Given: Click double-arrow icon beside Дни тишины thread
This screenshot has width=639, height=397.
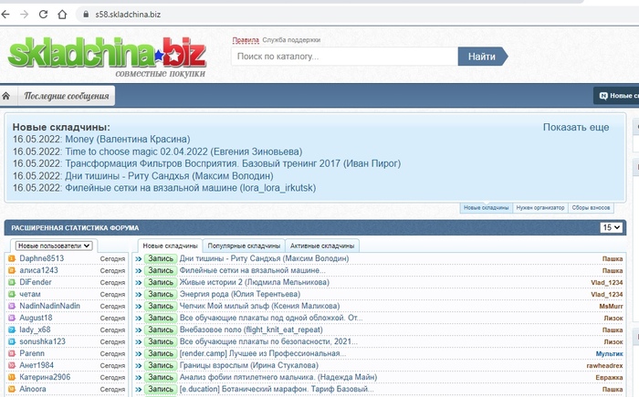Looking at the screenshot, I should pos(139,259).
